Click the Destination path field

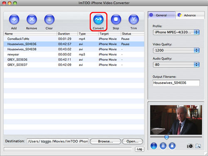coord(57,141)
